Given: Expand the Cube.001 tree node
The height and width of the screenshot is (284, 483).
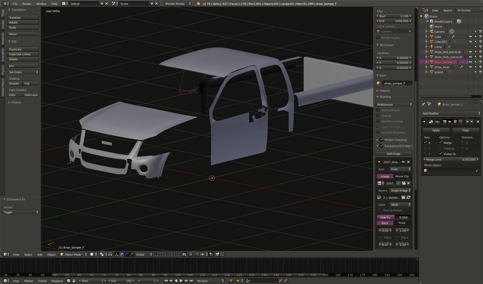Looking at the screenshot, I should pos(426,42).
